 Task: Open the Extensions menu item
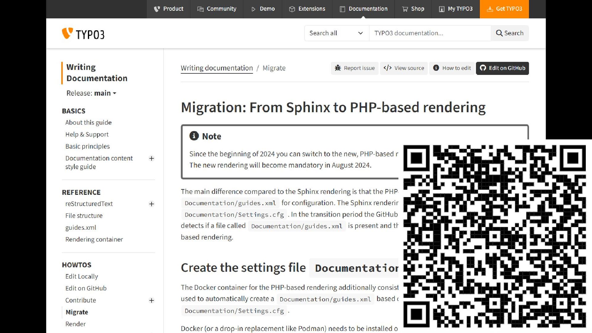[x=307, y=9]
